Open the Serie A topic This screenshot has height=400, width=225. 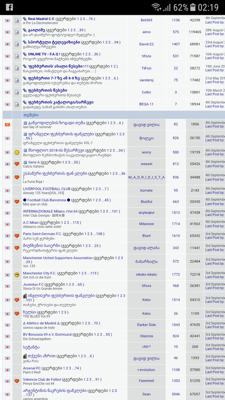(34, 162)
